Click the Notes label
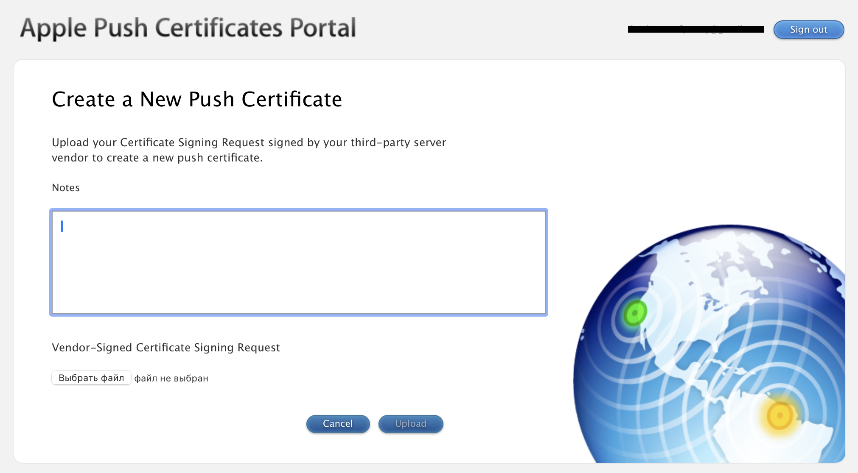858x473 pixels. pos(66,188)
